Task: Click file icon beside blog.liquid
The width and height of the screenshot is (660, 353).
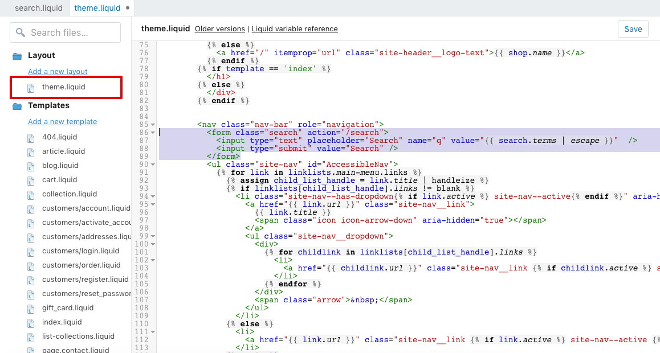Action: click(x=31, y=166)
